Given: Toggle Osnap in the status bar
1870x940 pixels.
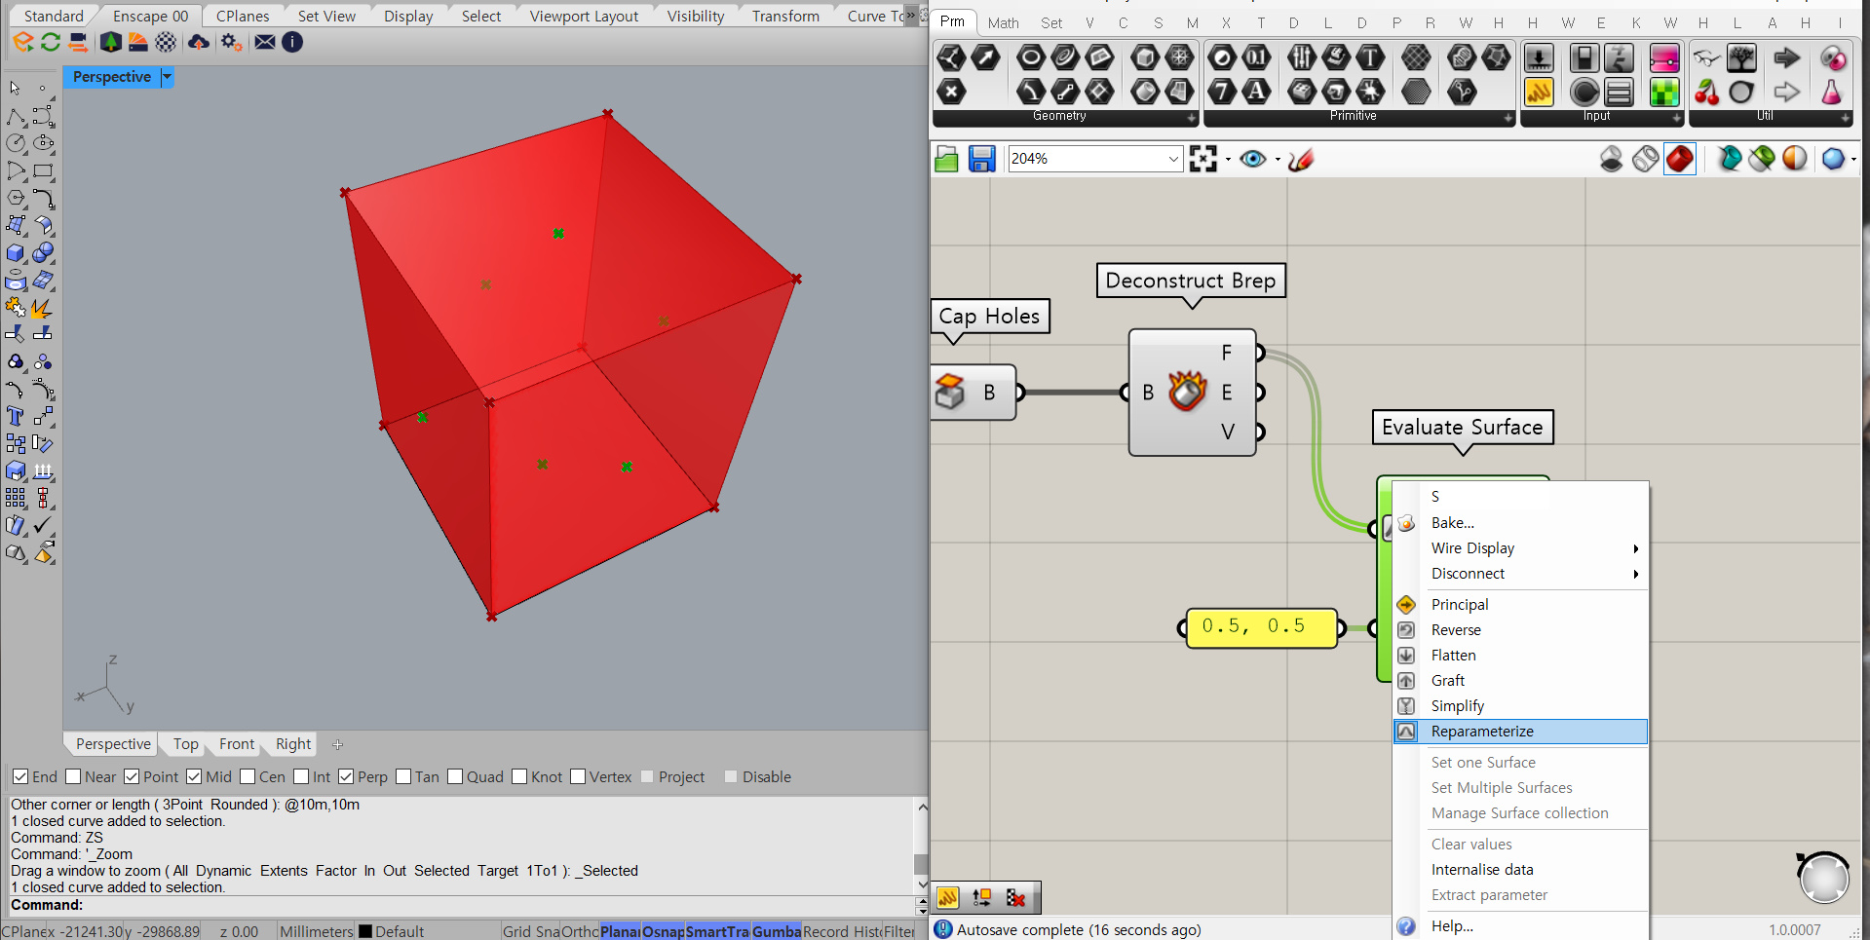Looking at the screenshot, I should pos(663,931).
